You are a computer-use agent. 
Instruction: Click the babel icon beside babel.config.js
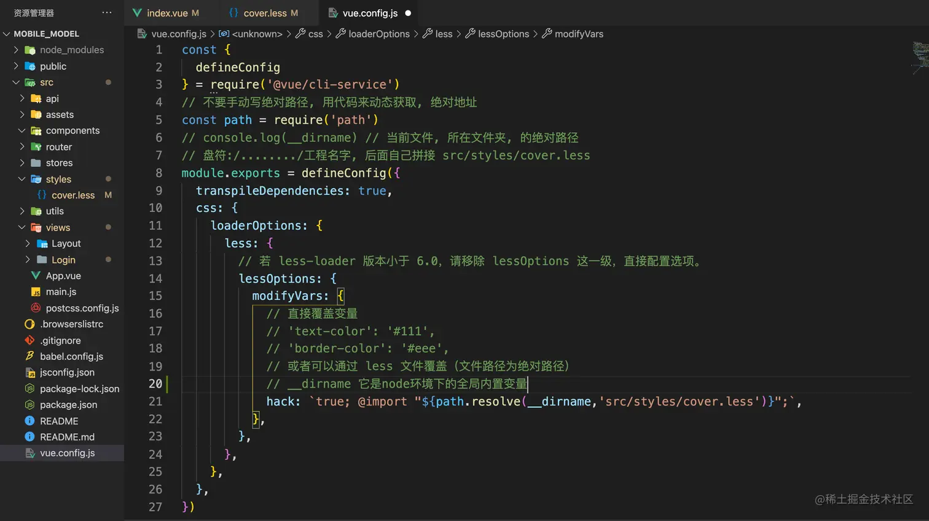point(29,356)
